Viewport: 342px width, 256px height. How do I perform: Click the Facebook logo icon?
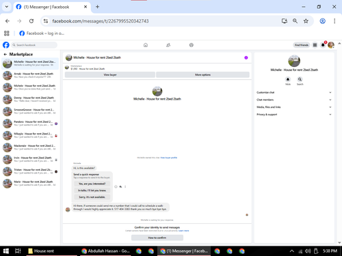[6, 45]
